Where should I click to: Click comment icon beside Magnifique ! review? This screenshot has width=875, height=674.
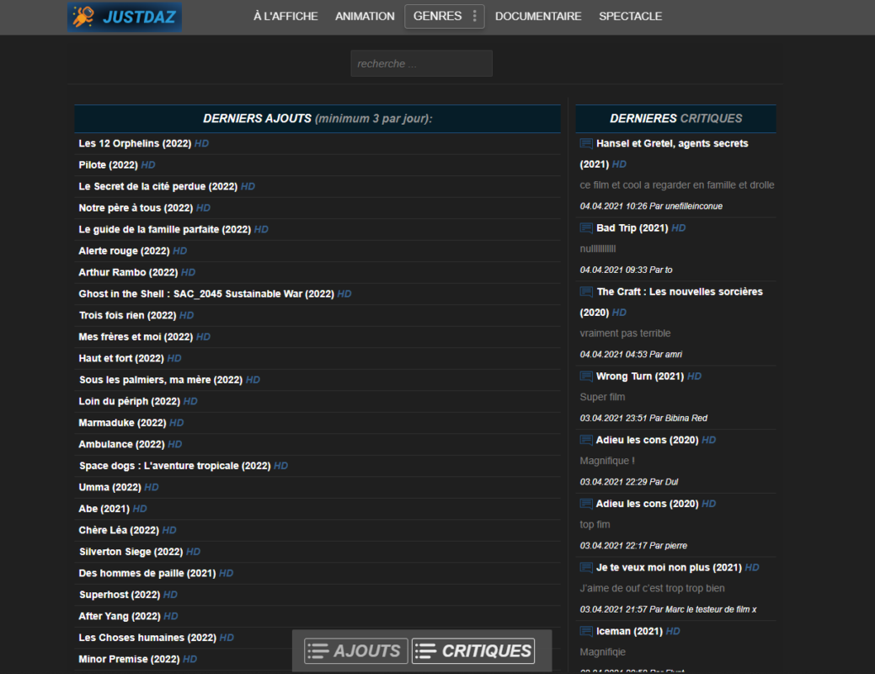tap(586, 440)
